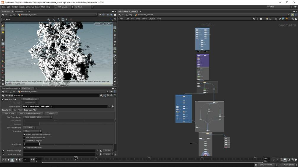
Task: Open help icon in parameter header
Action: pos(115,95)
